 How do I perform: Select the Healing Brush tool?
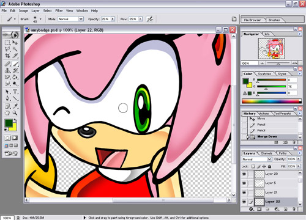pos(7,64)
